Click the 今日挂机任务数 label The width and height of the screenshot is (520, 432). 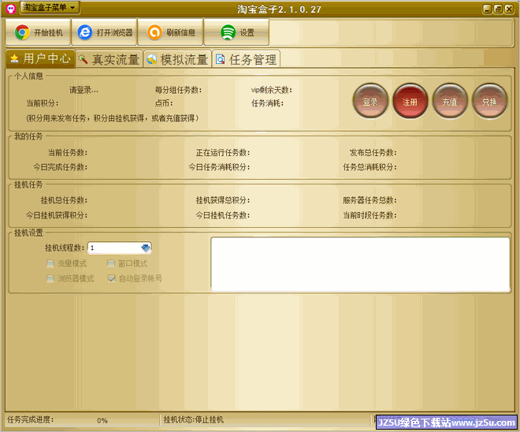click(x=223, y=215)
